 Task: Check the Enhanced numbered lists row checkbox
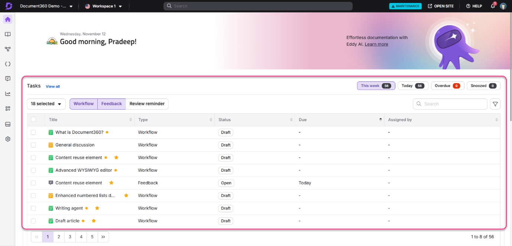33,195
